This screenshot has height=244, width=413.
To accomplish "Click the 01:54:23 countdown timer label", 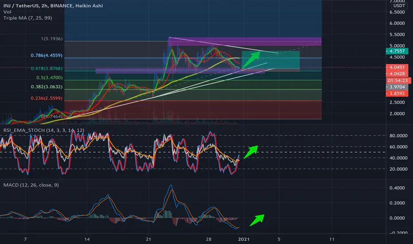I will pos(397,80).
